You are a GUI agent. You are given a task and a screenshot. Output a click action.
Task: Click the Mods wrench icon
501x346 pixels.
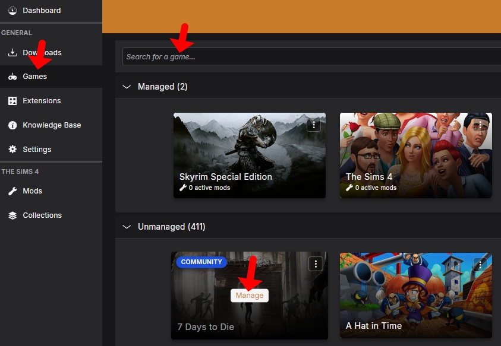(12, 191)
